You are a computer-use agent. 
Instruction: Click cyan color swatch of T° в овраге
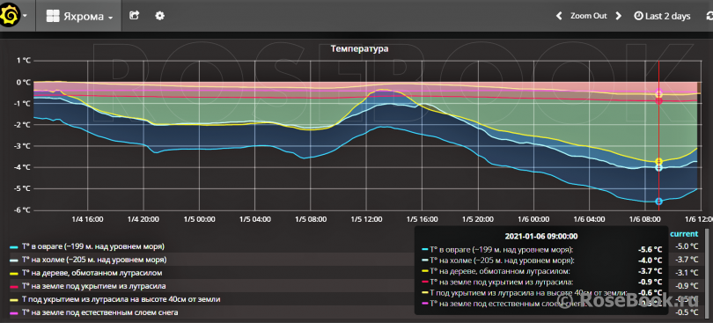click(x=13, y=246)
